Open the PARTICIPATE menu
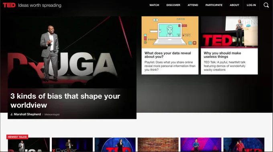This screenshot has height=152, width=273. pyautogui.click(x=214, y=5)
